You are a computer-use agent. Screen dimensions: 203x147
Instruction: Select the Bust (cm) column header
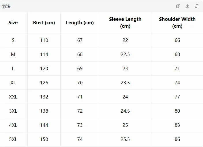[44, 23]
